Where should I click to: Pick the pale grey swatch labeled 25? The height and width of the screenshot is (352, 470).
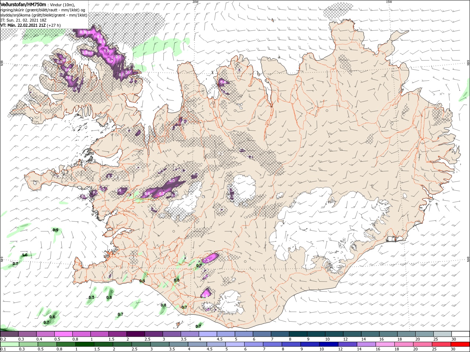(442, 334)
